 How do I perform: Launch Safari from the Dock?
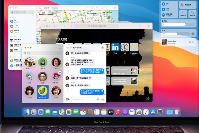point(41,112)
